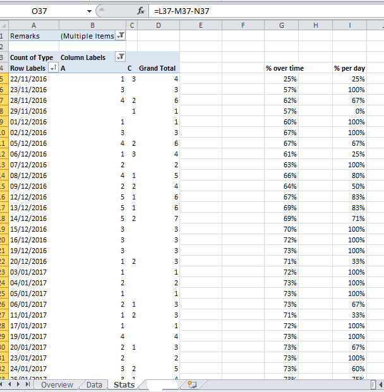Select column I header
Image resolution: width=384 pixels, height=392 pixels.
pyautogui.click(x=350, y=25)
